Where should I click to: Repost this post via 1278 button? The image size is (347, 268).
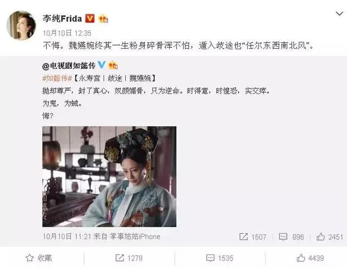click(129, 258)
